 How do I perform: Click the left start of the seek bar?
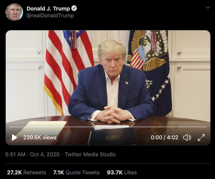click(x=10, y=127)
